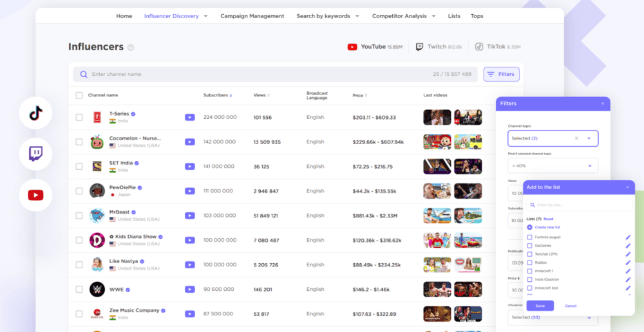Expand the Influencer Discovery menu arrow

pyautogui.click(x=206, y=17)
